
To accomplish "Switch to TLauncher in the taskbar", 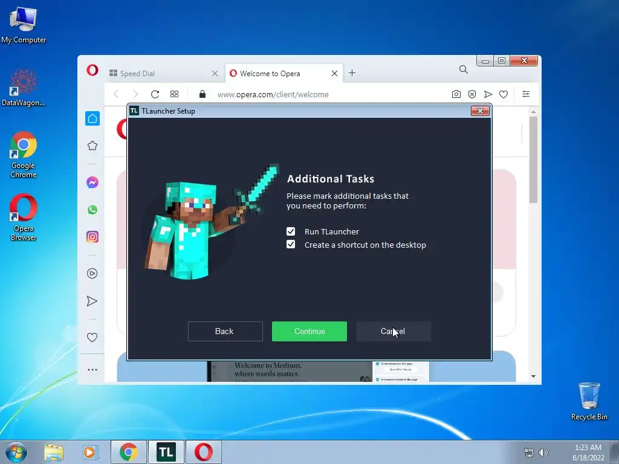I will point(166,452).
